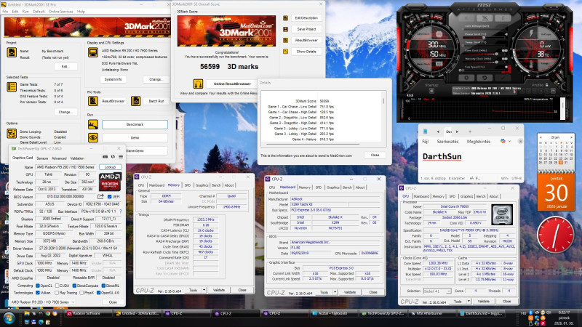Click the System Info button in 3DMark2001

pyautogui.click(x=113, y=79)
